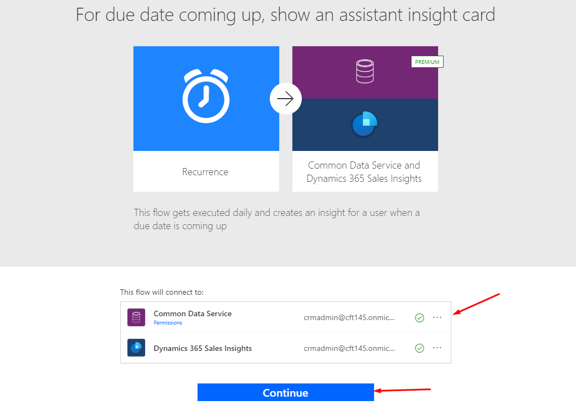Toggle the Common Data Service connection status indicator
The height and width of the screenshot is (411, 576).
(x=419, y=317)
